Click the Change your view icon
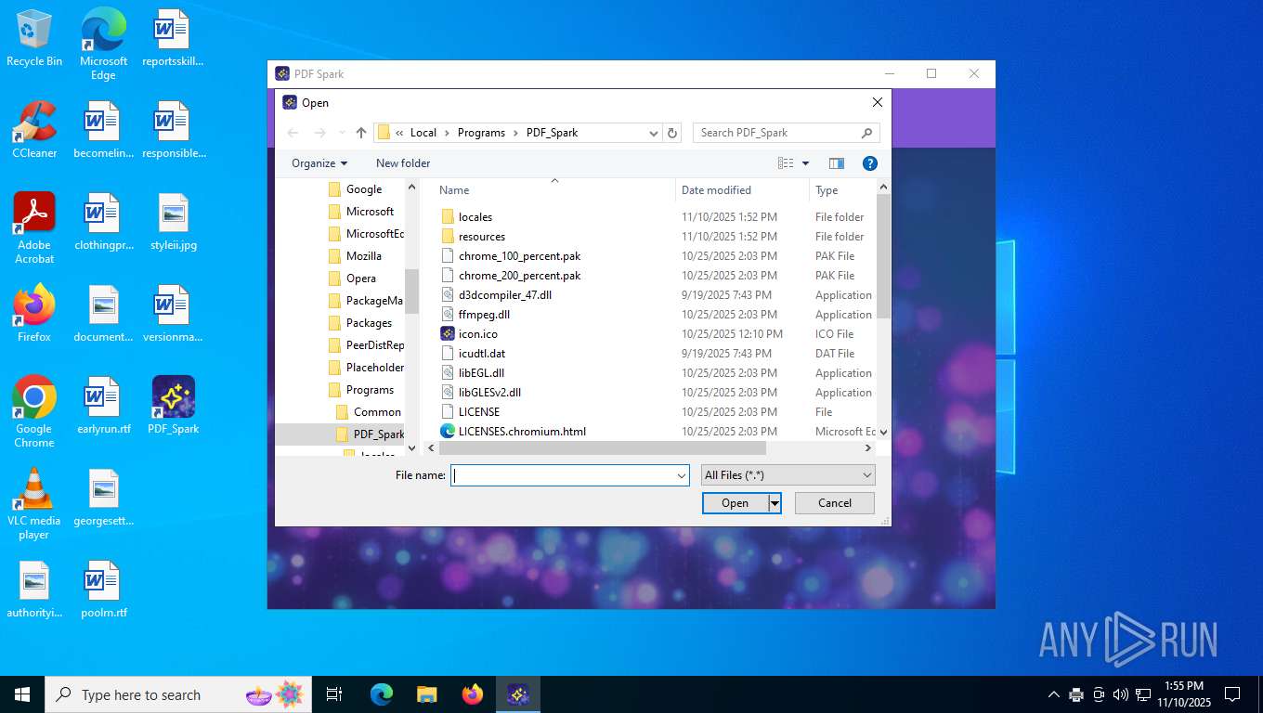The width and height of the screenshot is (1263, 713). coord(786,163)
